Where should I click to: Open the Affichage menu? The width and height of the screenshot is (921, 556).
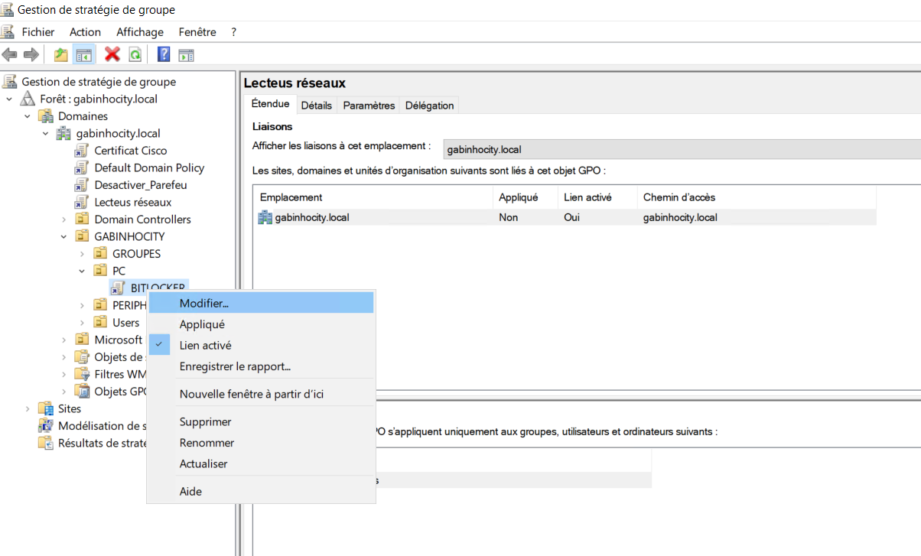(139, 31)
